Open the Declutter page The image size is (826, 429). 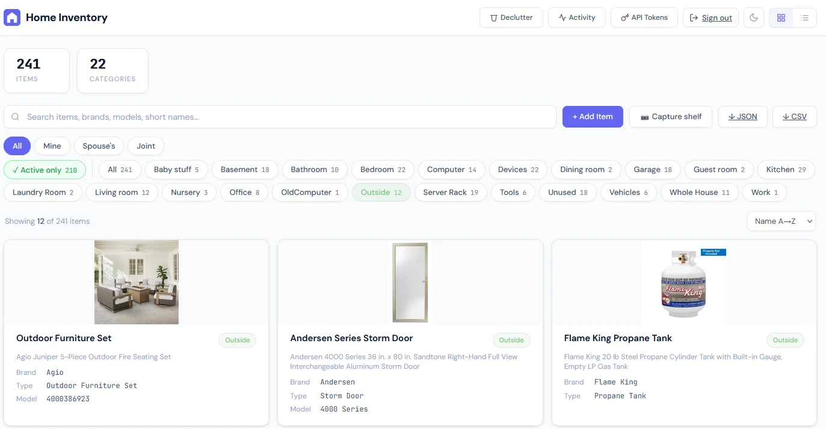click(511, 17)
